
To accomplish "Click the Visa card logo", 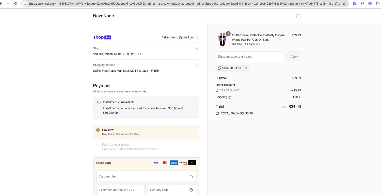I will pyautogui.click(x=156, y=163).
